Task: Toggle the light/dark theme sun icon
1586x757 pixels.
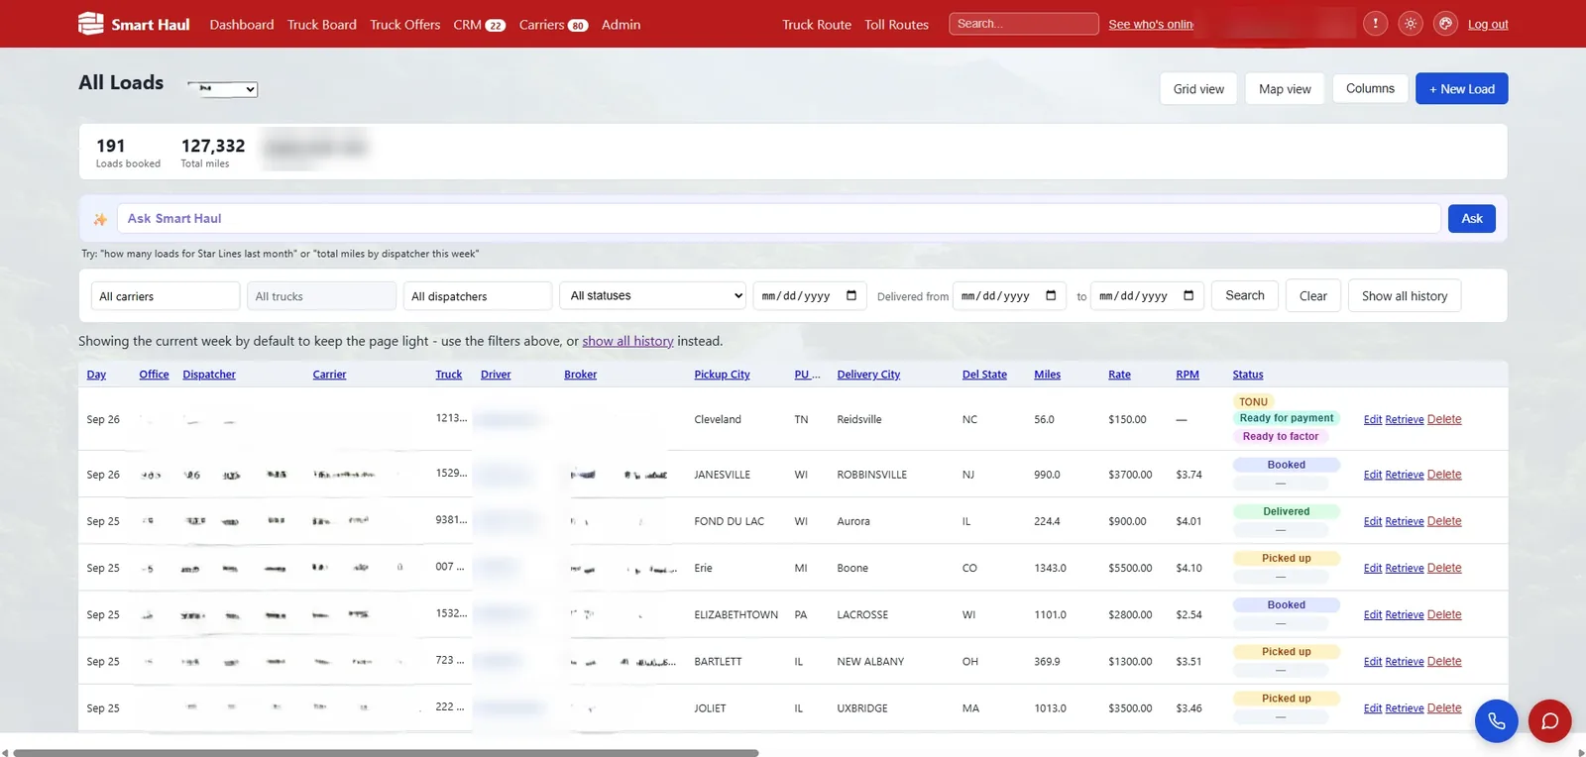Action: coord(1411,24)
